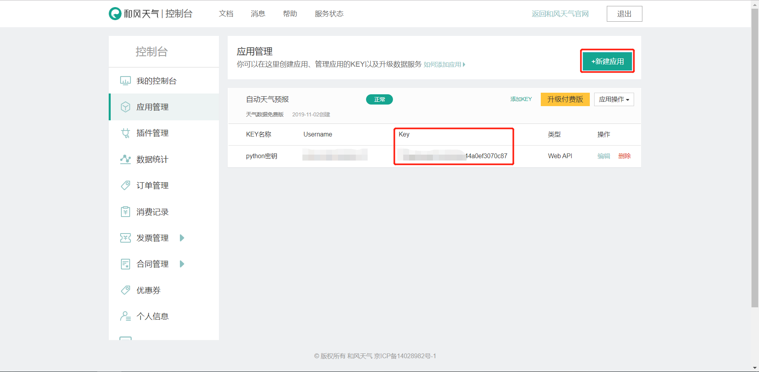Click the 合同管理 document icon
Image resolution: width=759 pixels, height=372 pixels.
pyautogui.click(x=125, y=264)
